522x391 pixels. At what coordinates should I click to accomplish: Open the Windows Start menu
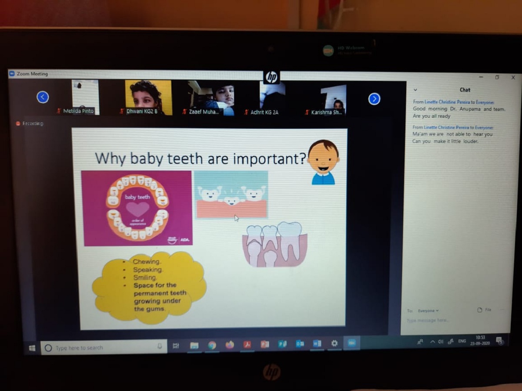point(32,348)
